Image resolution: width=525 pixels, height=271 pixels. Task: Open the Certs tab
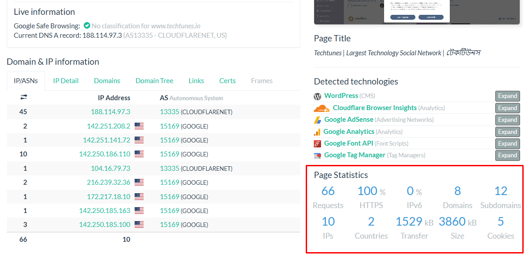(x=227, y=81)
